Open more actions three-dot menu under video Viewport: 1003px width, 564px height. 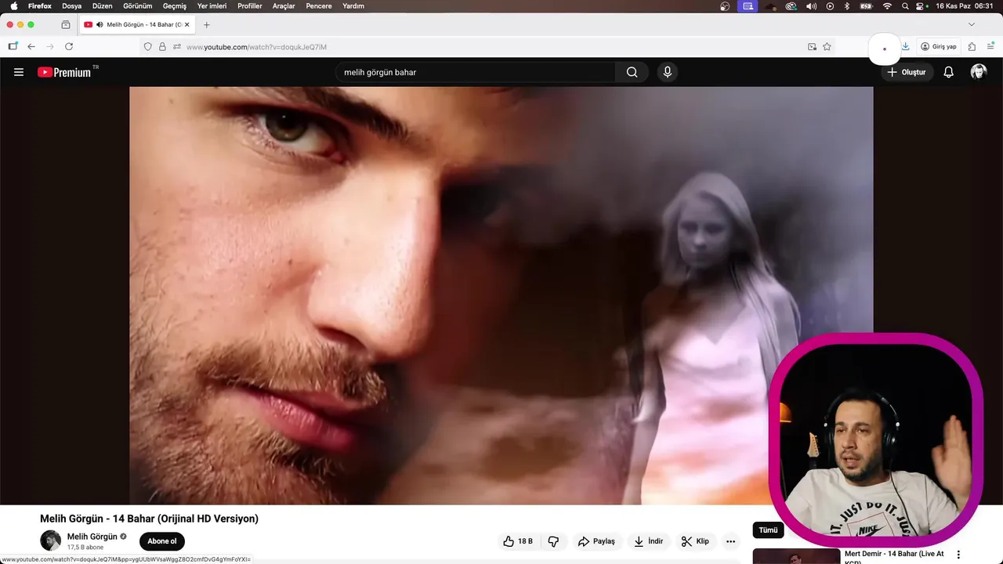click(730, 541)
